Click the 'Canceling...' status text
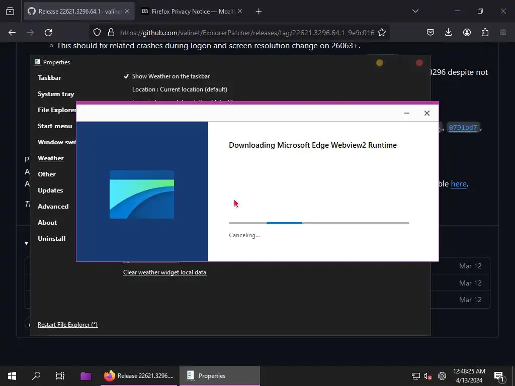 pyautogui.click(x=244, y=235)
